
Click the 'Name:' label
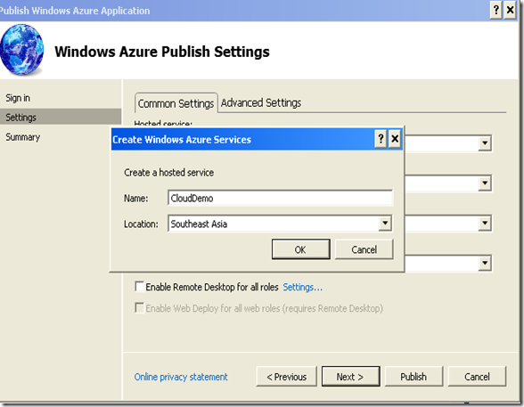coord(135,199)
